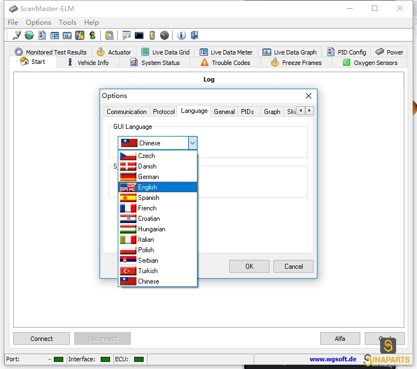Click the data grid toolbar icon
The height and width of the screenshot is (369, 417).
(54, 35)
